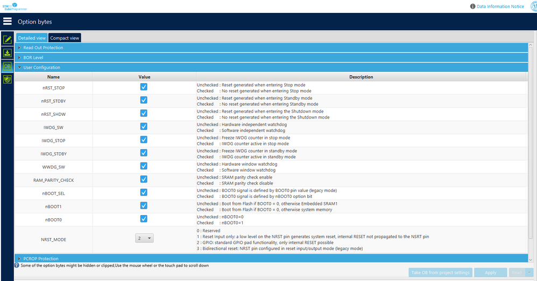Select the OB option bytes sidebar icon
This screenshot has height=281, width=537.
[7, 66]
